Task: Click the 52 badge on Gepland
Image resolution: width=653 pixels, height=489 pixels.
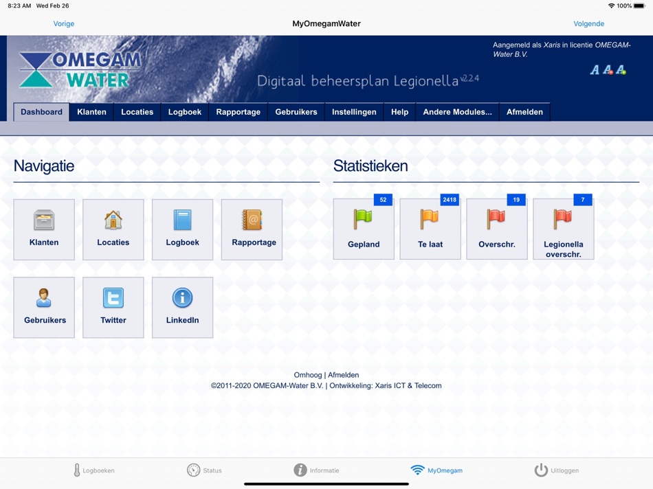Action: (x=383, y=200)
